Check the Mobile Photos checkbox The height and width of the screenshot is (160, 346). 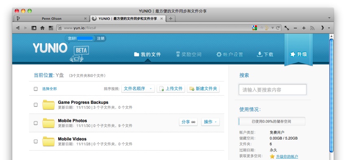click(x=35, y=123)
